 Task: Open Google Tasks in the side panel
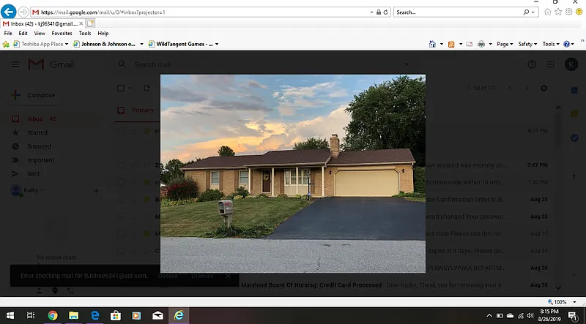point(574,137)
